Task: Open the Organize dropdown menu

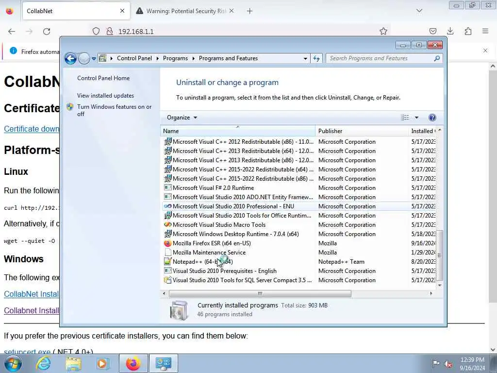Action: [x=182, y=118]
